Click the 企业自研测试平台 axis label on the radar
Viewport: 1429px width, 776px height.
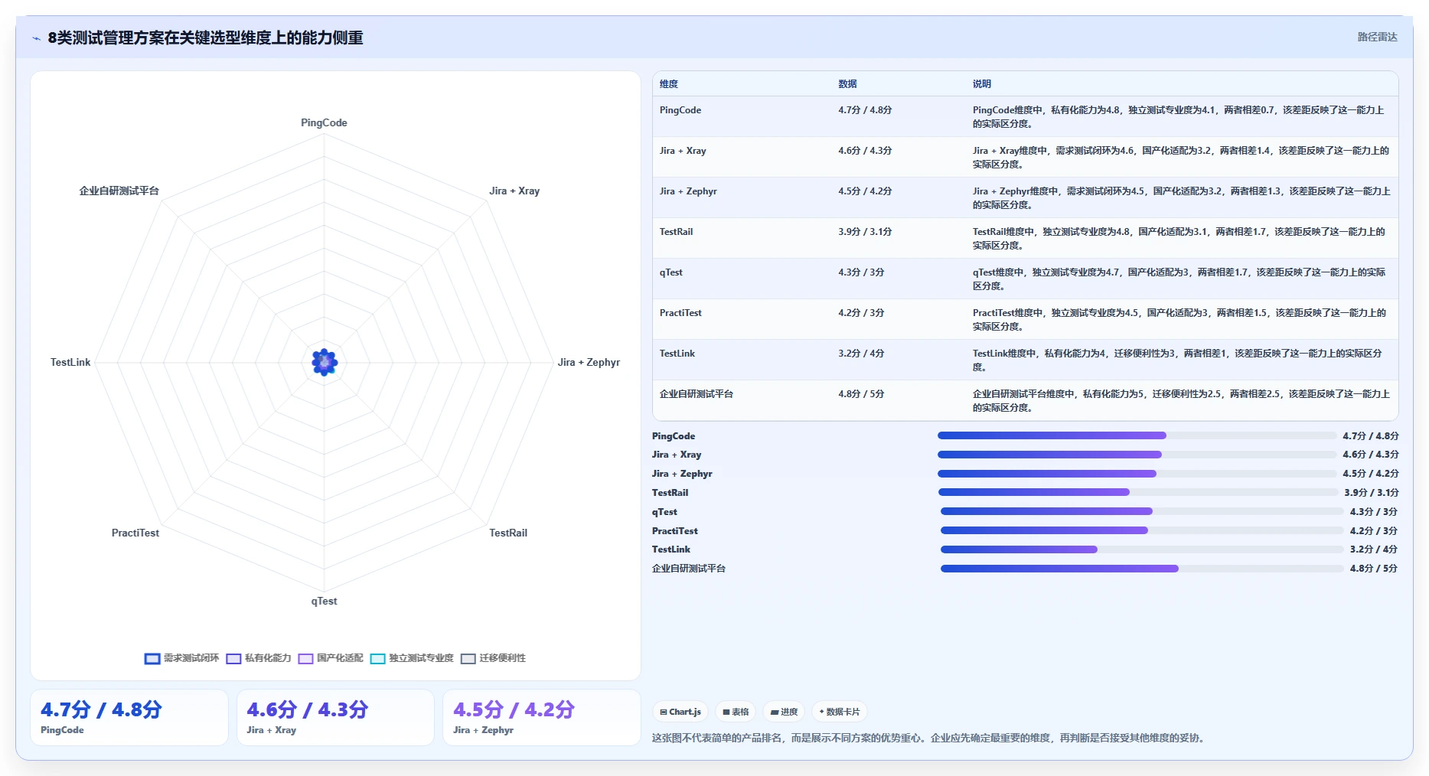pyautogui.click(x=119, y=191)
